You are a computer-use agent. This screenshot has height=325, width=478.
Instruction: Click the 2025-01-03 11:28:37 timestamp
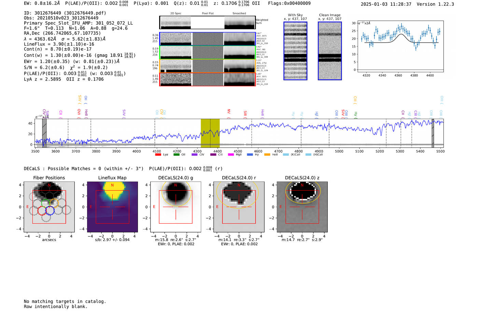386,4
